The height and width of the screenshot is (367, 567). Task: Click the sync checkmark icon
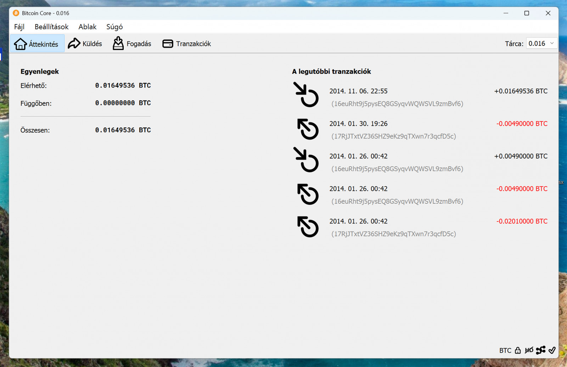coord(552,350)
